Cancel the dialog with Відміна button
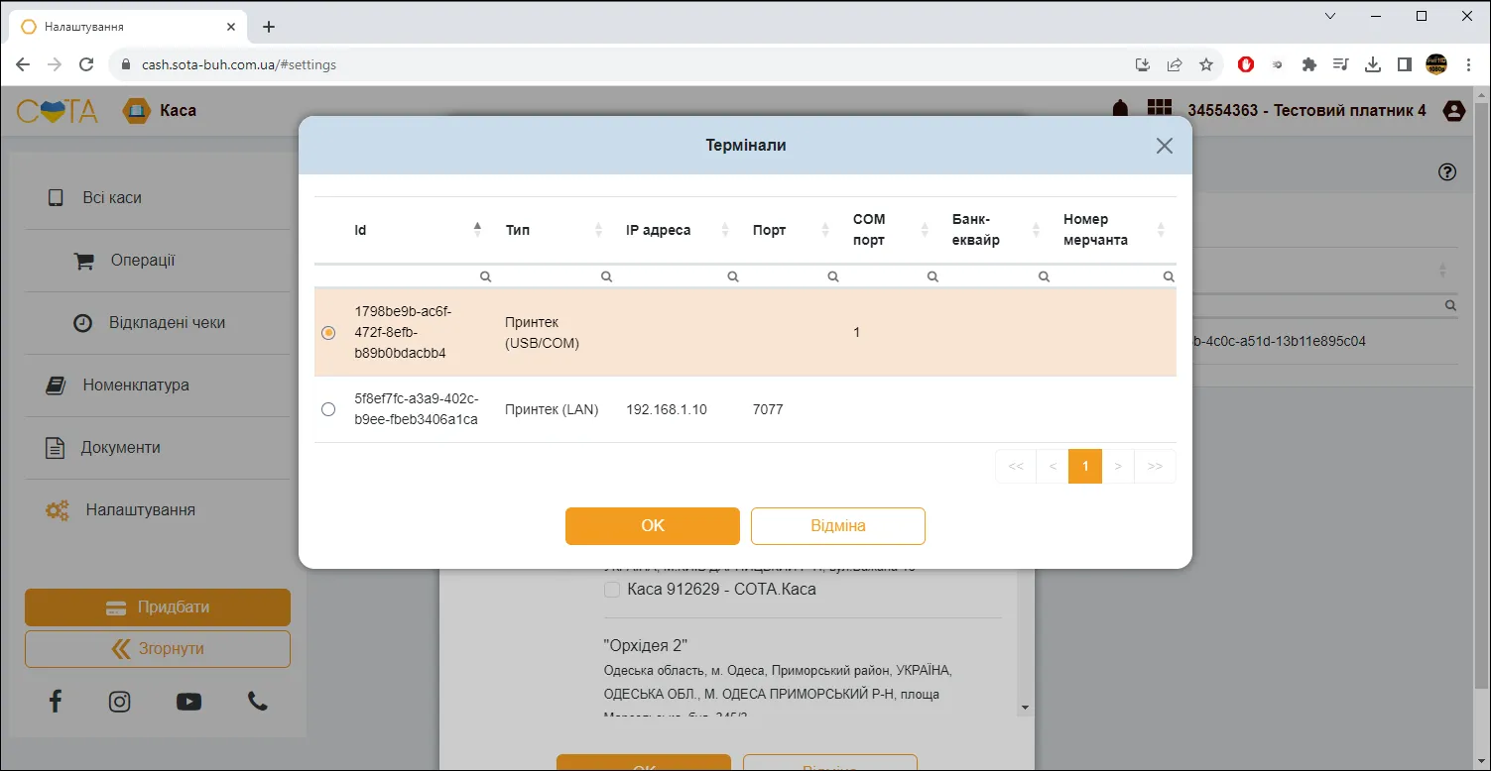Screen dimensions: 1491x771 838,526
